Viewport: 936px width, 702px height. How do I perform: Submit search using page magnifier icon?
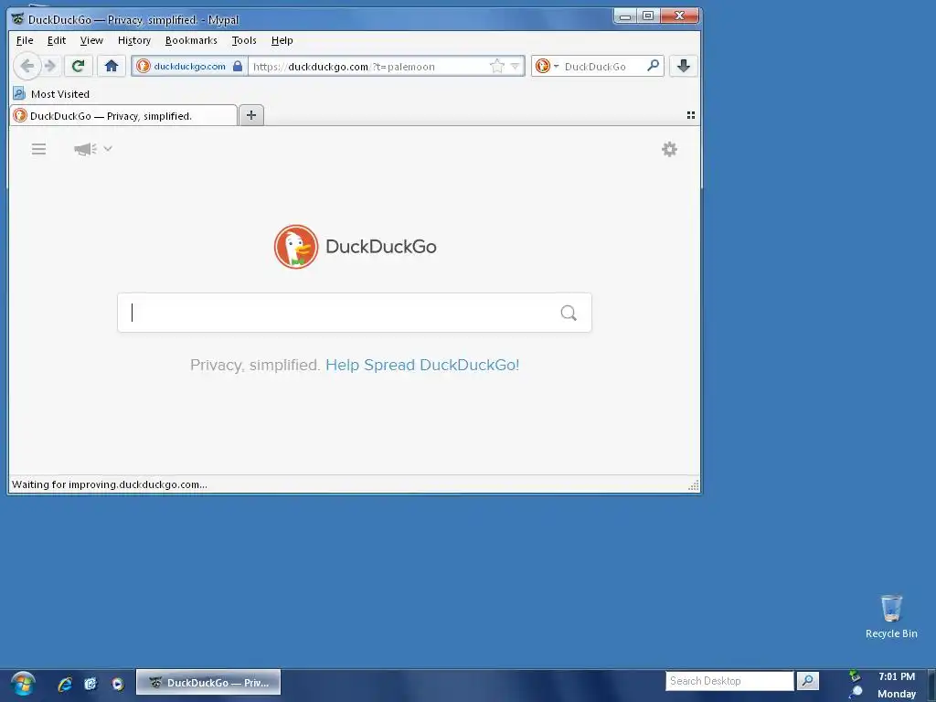[569, 313]
